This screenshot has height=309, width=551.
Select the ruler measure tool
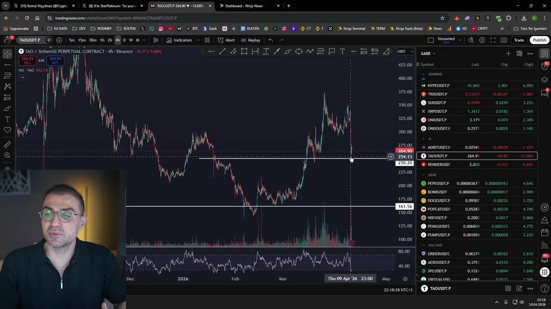[x=7, y=145]
